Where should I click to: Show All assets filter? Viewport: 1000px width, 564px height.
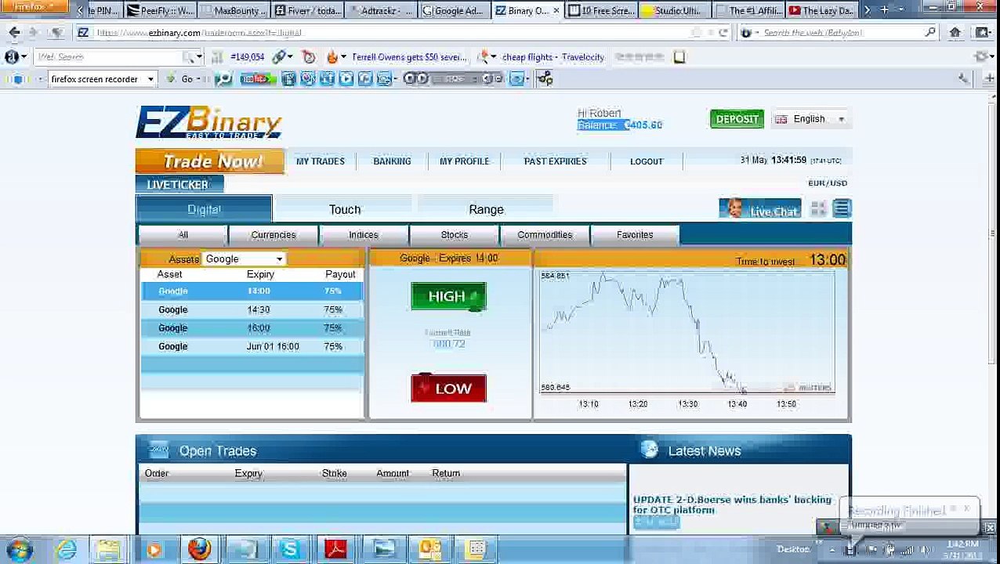[x=183, y=235]
